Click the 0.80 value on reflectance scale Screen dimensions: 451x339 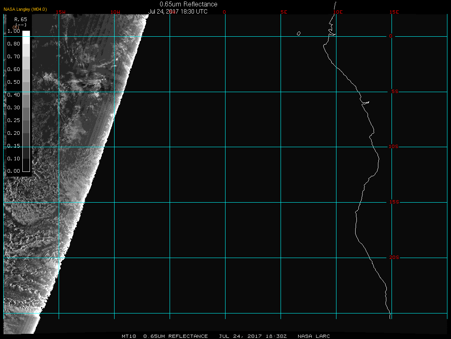(14, 44)
